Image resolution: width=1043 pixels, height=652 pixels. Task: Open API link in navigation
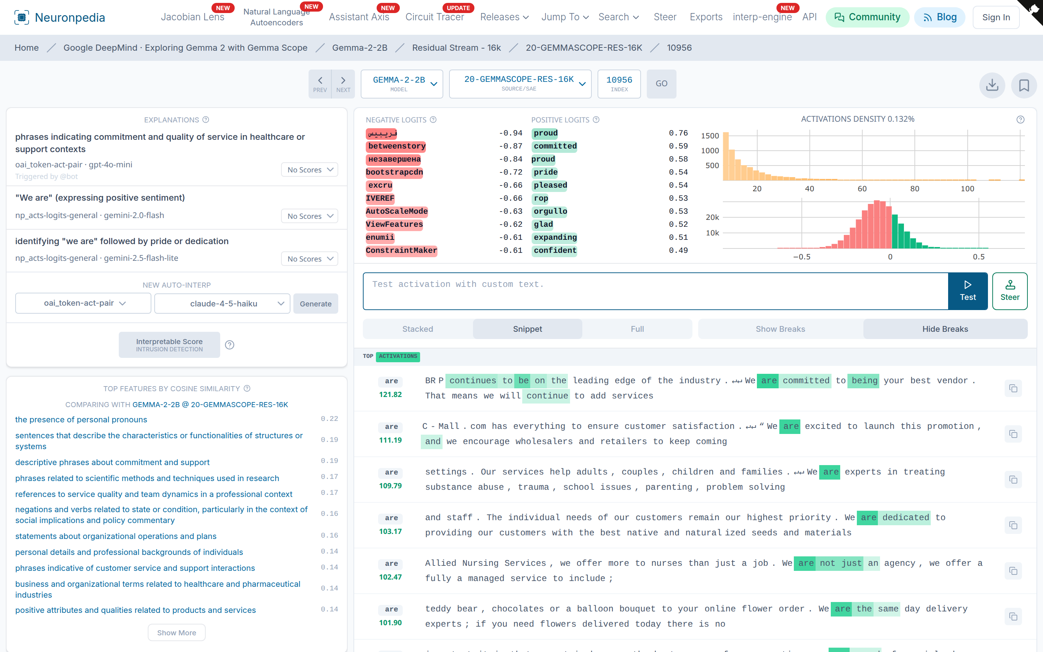tap(809, 17)
